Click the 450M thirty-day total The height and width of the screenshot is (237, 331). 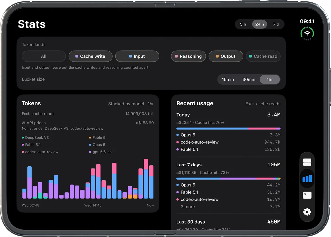(x=274, y=222)
